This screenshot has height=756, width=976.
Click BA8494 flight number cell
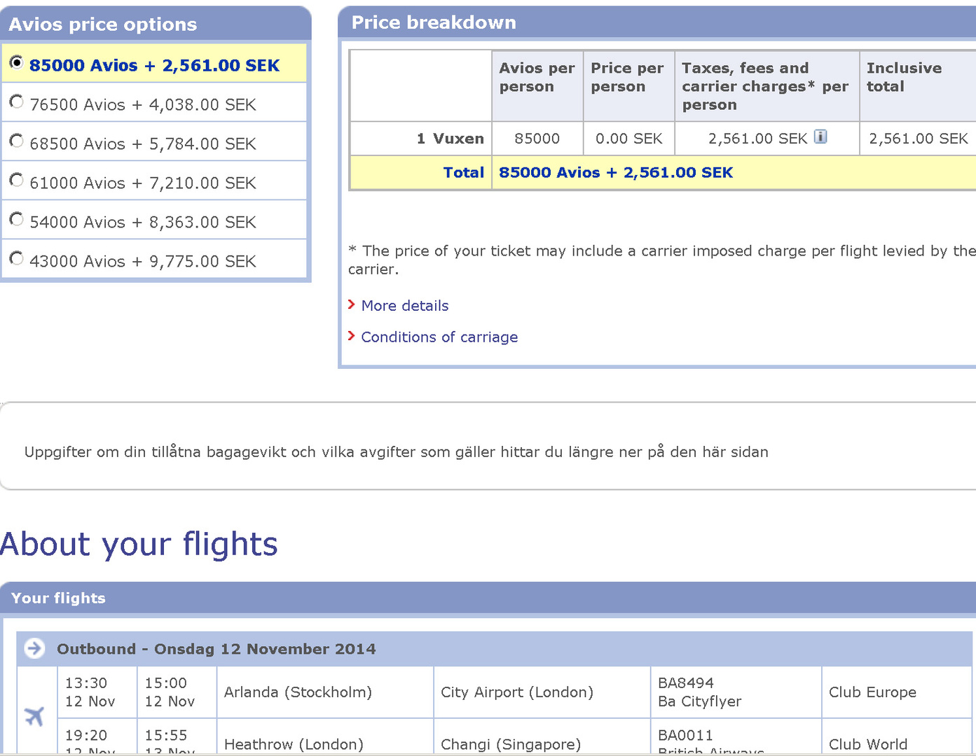686,683
